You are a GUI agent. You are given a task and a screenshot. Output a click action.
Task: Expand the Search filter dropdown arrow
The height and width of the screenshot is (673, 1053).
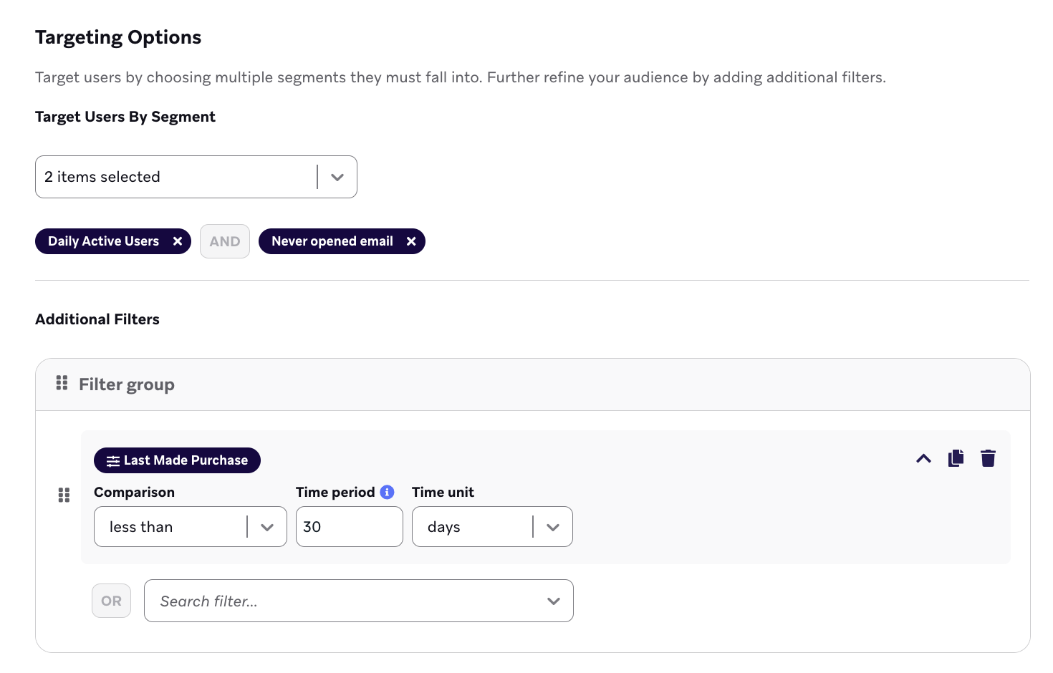click(553, 601)
